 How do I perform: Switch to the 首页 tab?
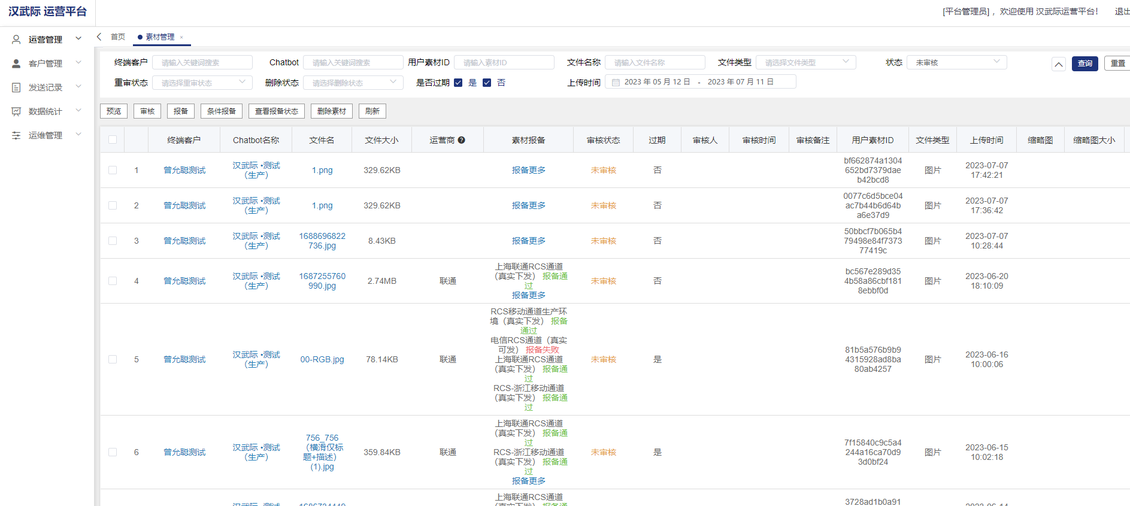coord(118,37)
